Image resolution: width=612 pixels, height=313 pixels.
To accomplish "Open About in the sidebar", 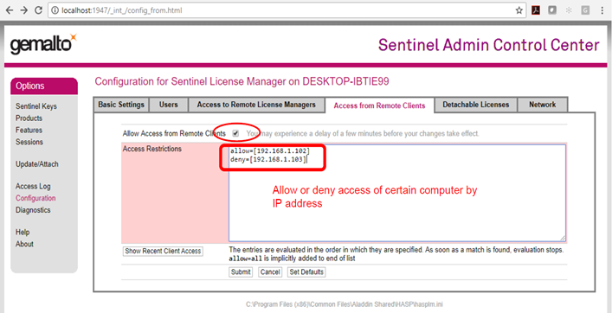I will point(24,244).
